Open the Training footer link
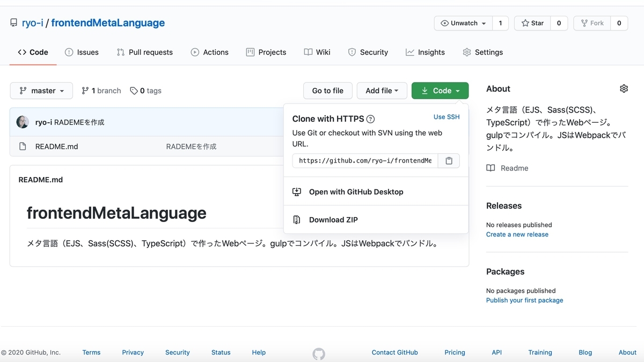The height and width of the screenshot is (362, 644). (540, 352)
